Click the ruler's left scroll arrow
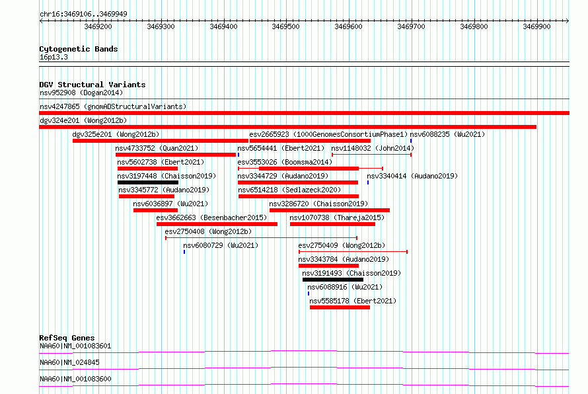The image size is (588, 394). click(41, 20)
